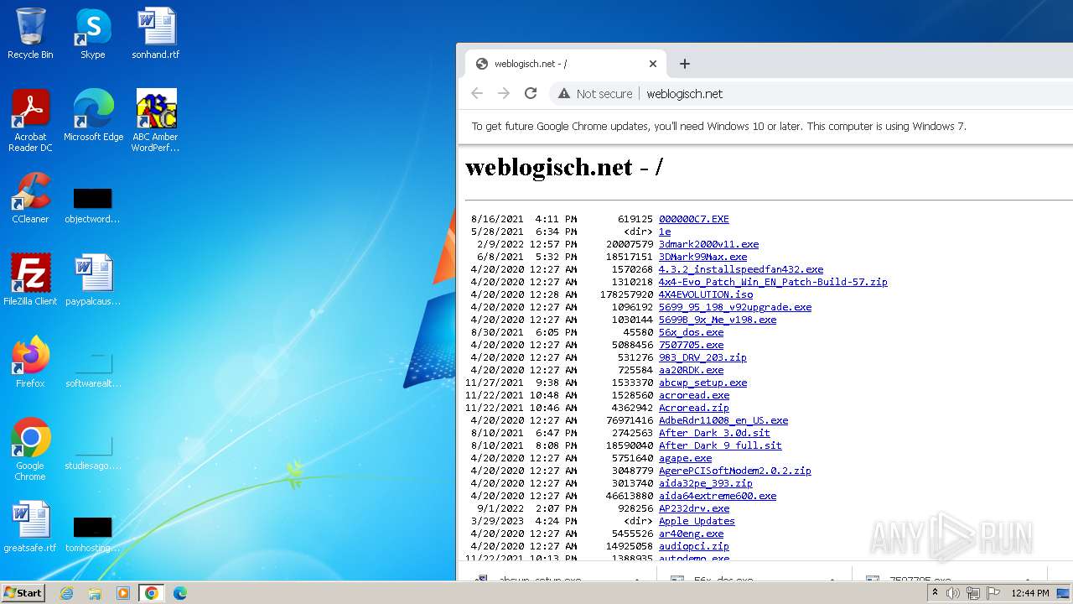Click the agape.exe link
The image size is (1073, 604).
pyautogui.click(x=685, y=458)
